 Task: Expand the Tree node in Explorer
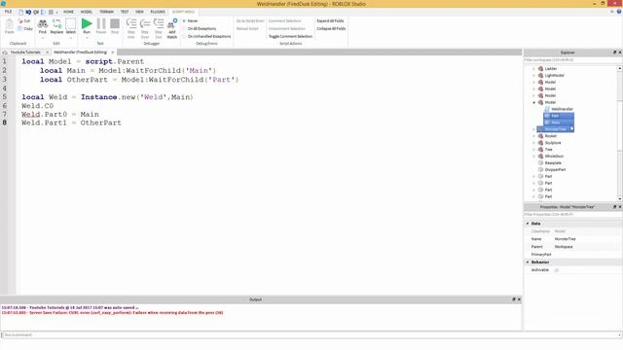coord(534,150)
